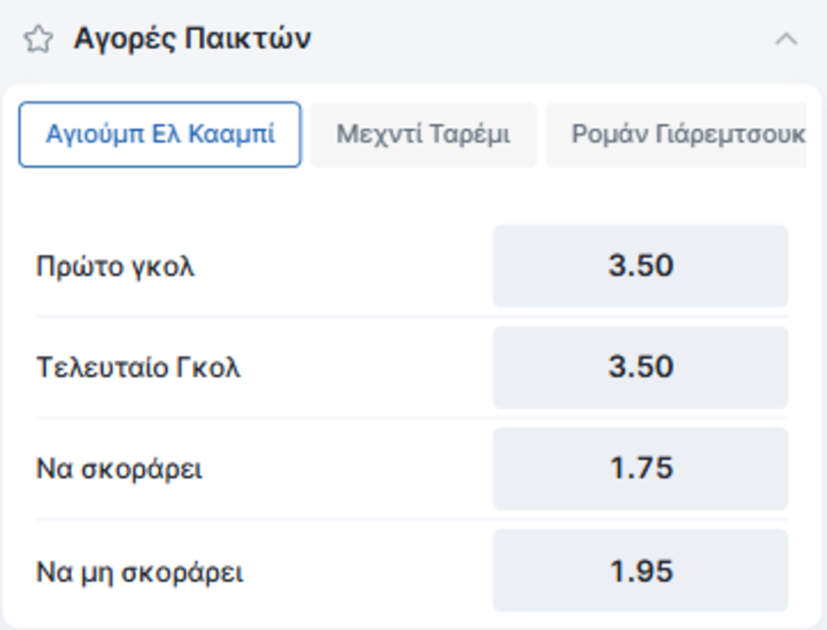Image resolution: width=827 pixels, height=630 pixels.
Task: Bet on Να σκοράρει at 1.75
Action: click(640, 468)
